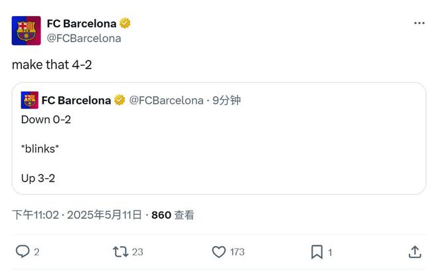Like the tweet with the heart icon
The height and width of the screenshot is (270, 438).
pyautogui.click(x=219, y=252)
